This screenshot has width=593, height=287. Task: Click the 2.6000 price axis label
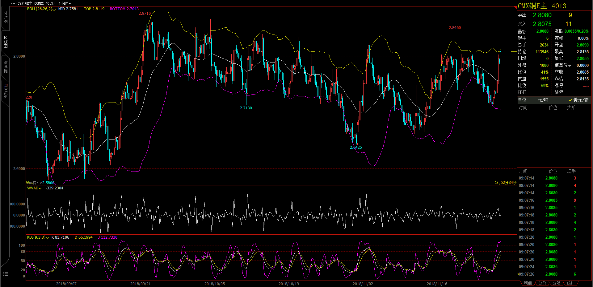19,169
